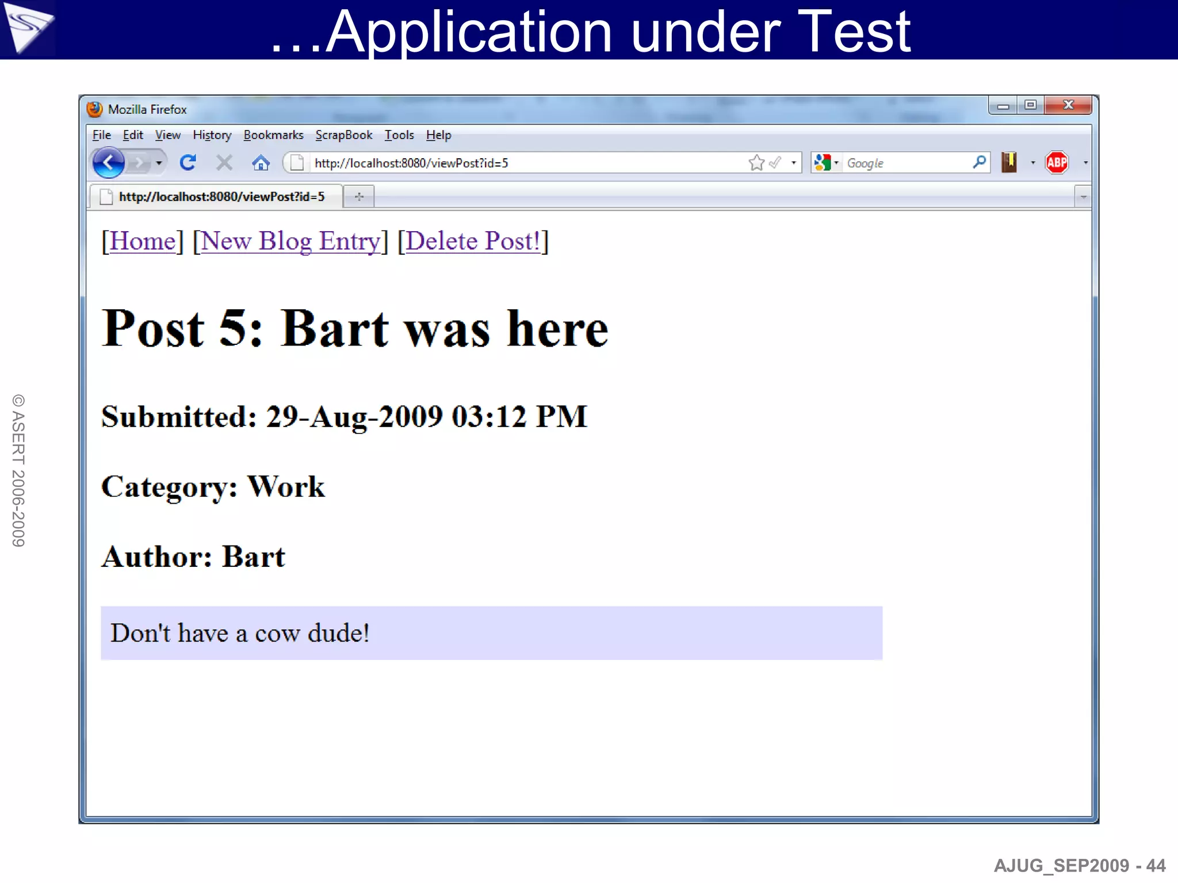Open the Help menu
Image resolution: width=1178 pixels, height=883 pixels.
tap(439, 135)
